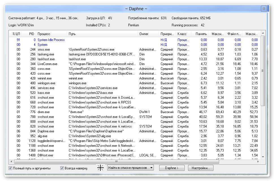Close the Daphne window
274x181 pixels.
[x=263, y=8]
